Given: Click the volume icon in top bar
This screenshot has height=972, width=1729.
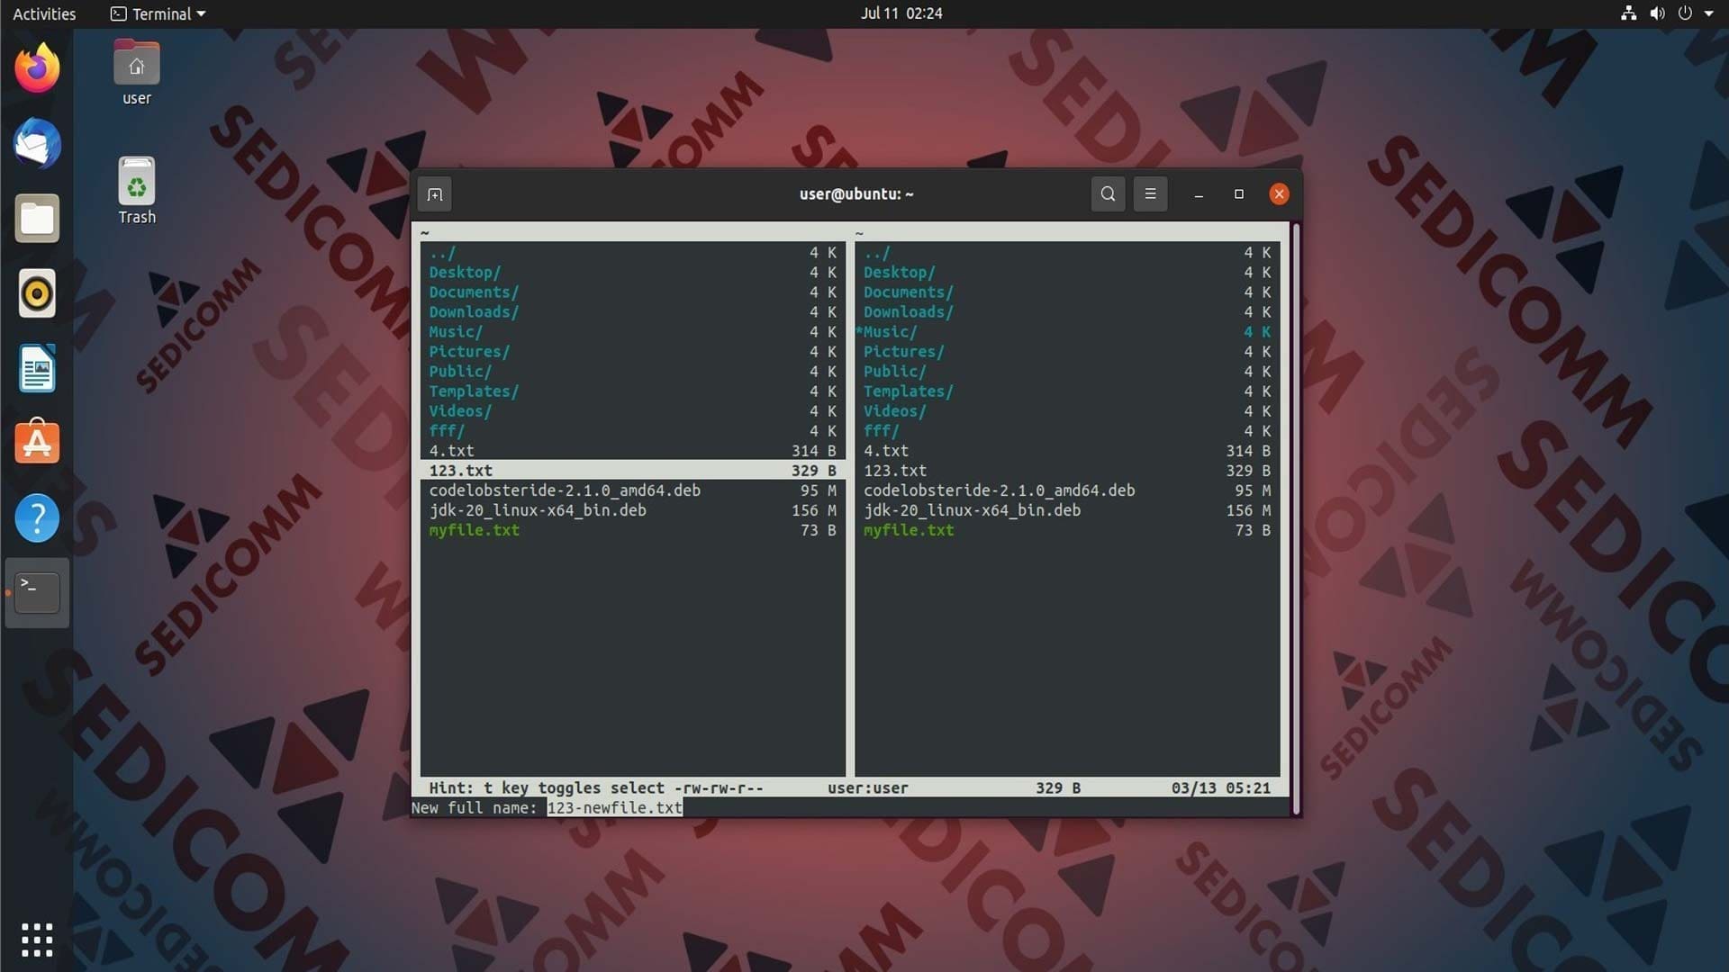Looking at the screenshot, I should [x=1657, y=13].
